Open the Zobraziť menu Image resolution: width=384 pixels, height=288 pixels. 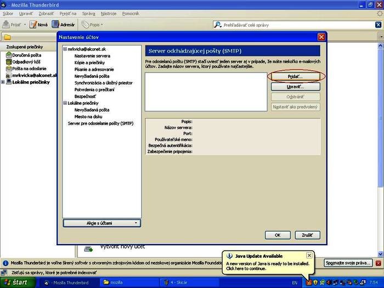pos(46,14)
